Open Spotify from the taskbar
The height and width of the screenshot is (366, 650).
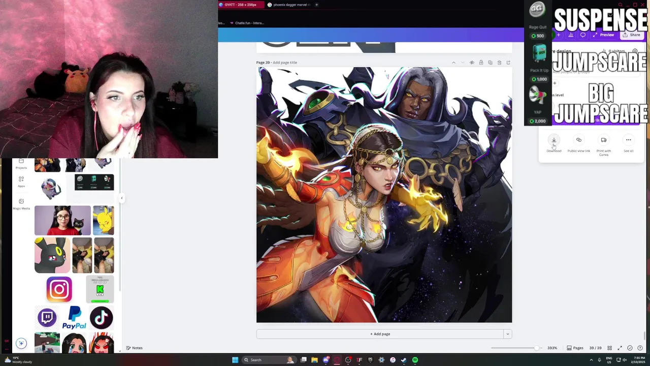415,360
